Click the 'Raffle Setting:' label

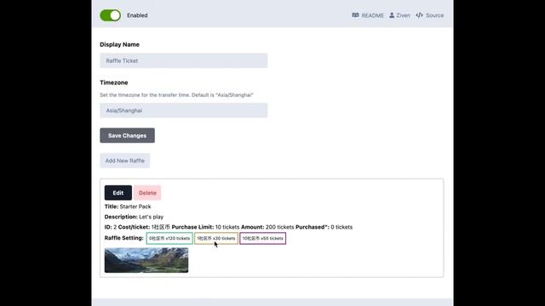click(123, 238)
